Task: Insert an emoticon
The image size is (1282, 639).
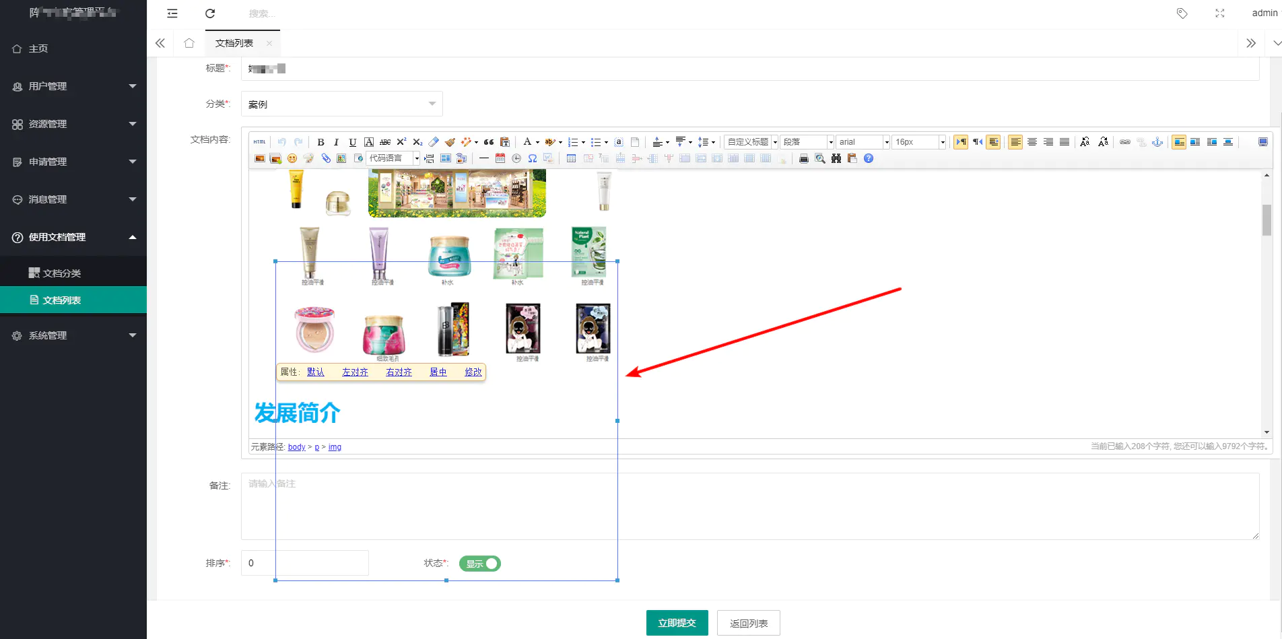Action: pos(292,158)
